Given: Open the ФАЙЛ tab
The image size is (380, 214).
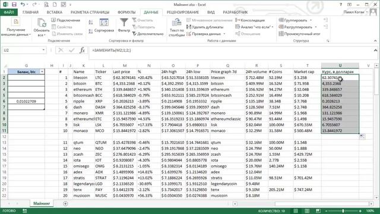Looking at the screenshot, I should coord(9,12).
